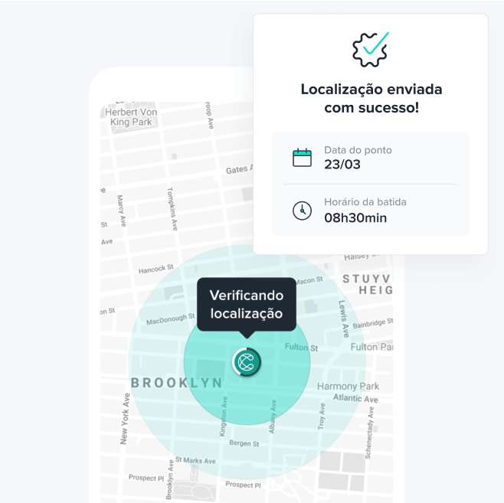Click the Horário da batida label
The image size is (504, 503).
click(365, 202)
